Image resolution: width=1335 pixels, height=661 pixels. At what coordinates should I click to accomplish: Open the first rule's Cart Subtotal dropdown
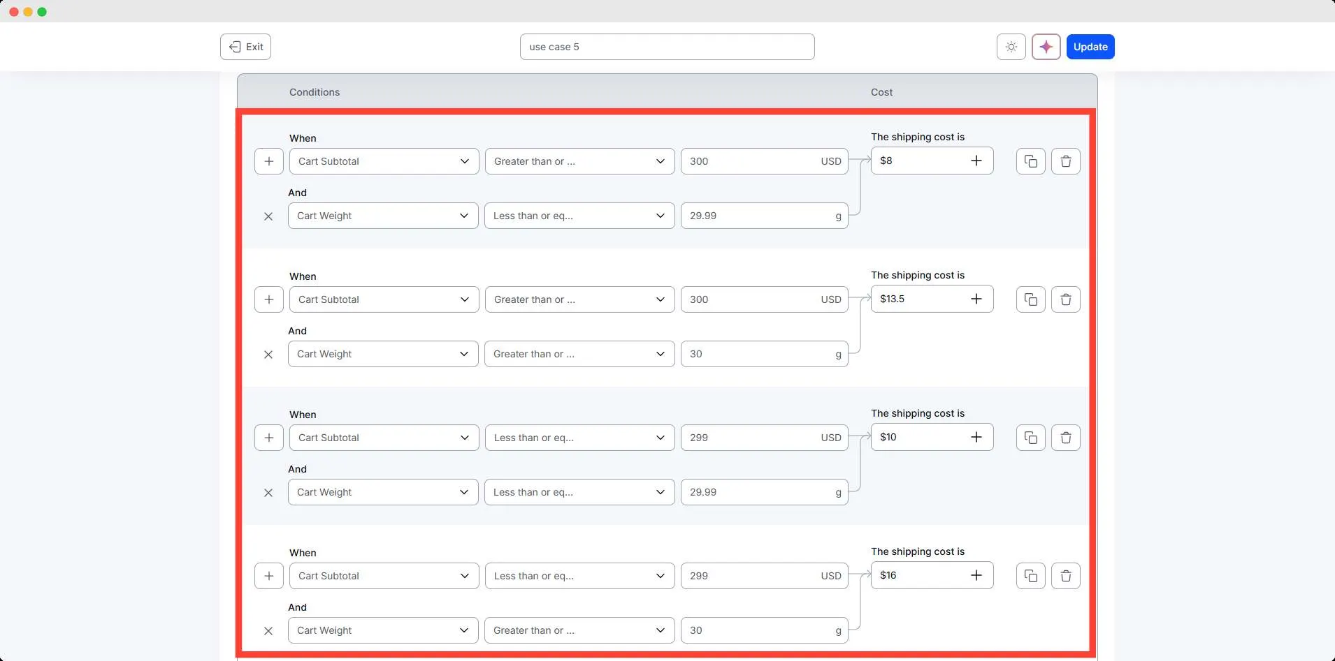(x=384, y=161)
